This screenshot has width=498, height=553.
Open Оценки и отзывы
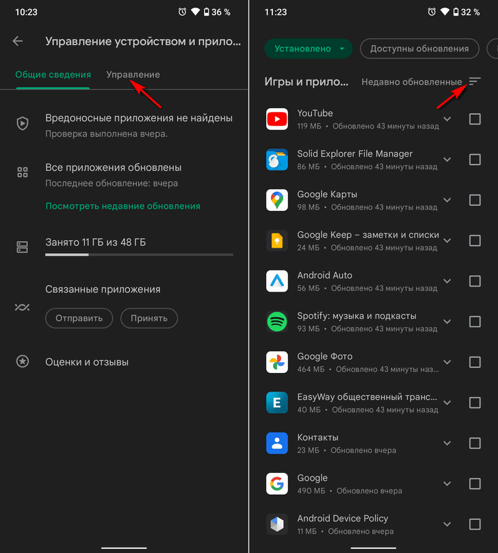[87, 362]
